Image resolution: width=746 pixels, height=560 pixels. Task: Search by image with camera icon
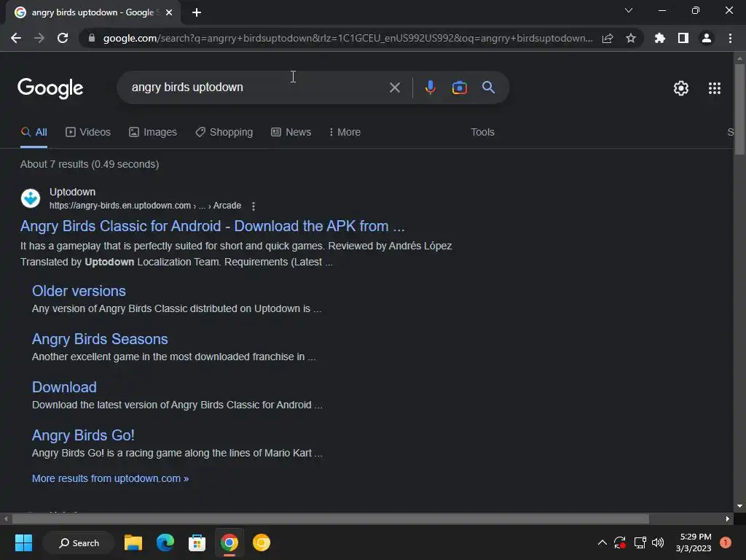pyautogui.click(x=459, y=87)
